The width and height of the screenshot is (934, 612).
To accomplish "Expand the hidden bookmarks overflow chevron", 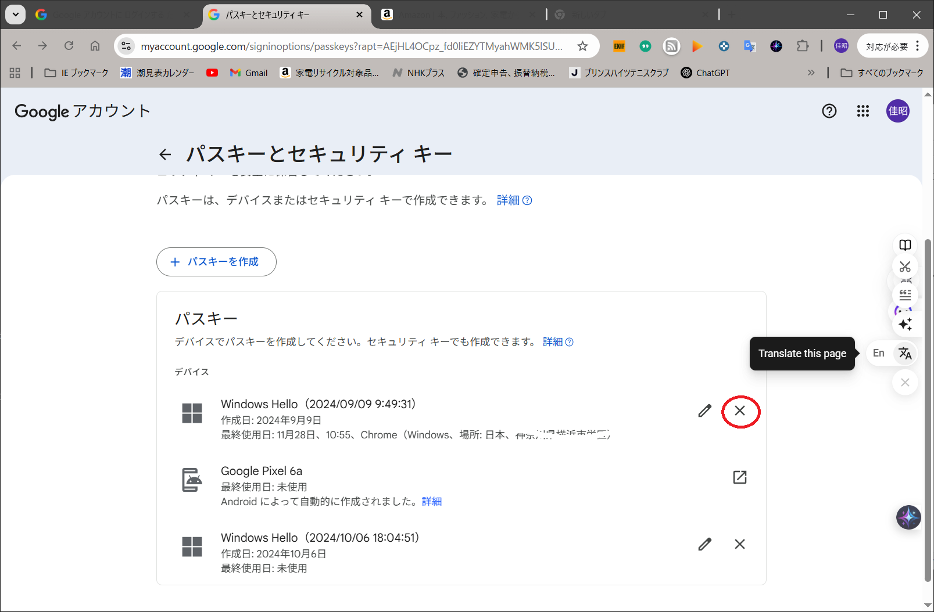I will pyautogui.click(x=811, y=73).
